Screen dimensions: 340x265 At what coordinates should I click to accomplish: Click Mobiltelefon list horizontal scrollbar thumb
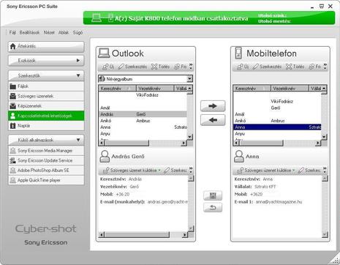pyautogui.click(x=261, y=143)
